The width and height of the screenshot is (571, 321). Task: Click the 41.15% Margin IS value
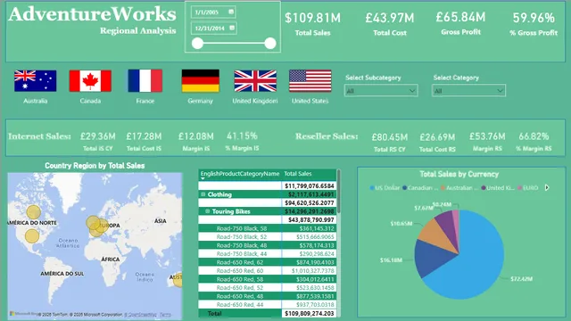242,136
